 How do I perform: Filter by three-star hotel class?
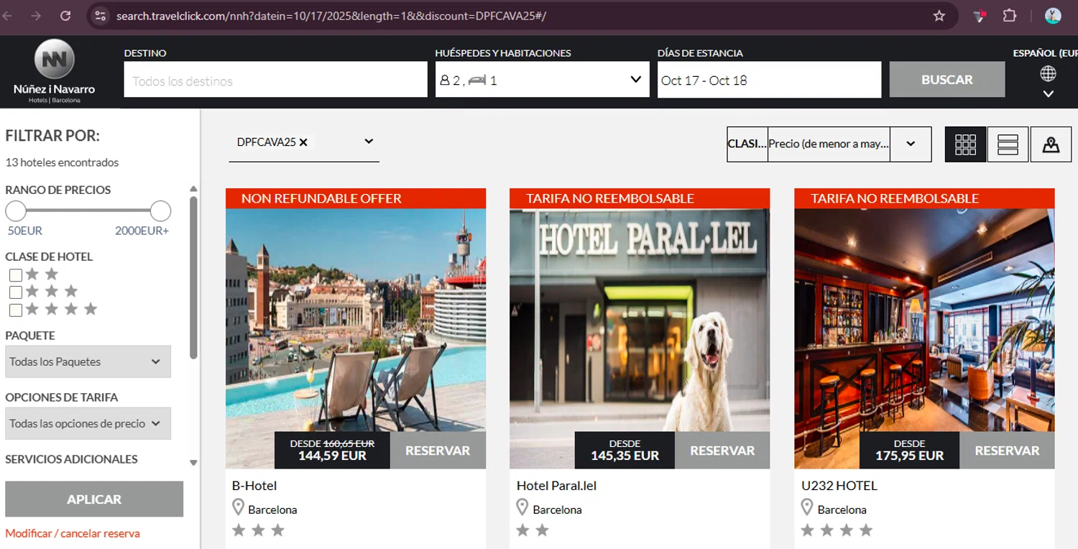(16, 292)
